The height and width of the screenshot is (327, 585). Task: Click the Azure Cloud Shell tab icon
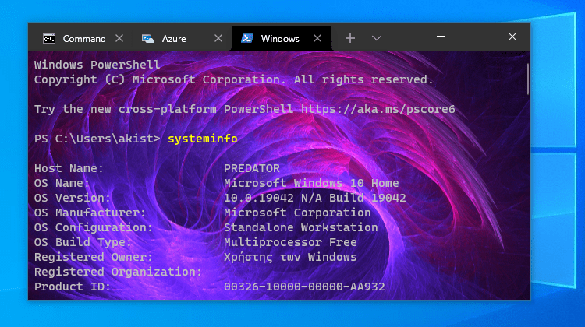click(147, 38)
